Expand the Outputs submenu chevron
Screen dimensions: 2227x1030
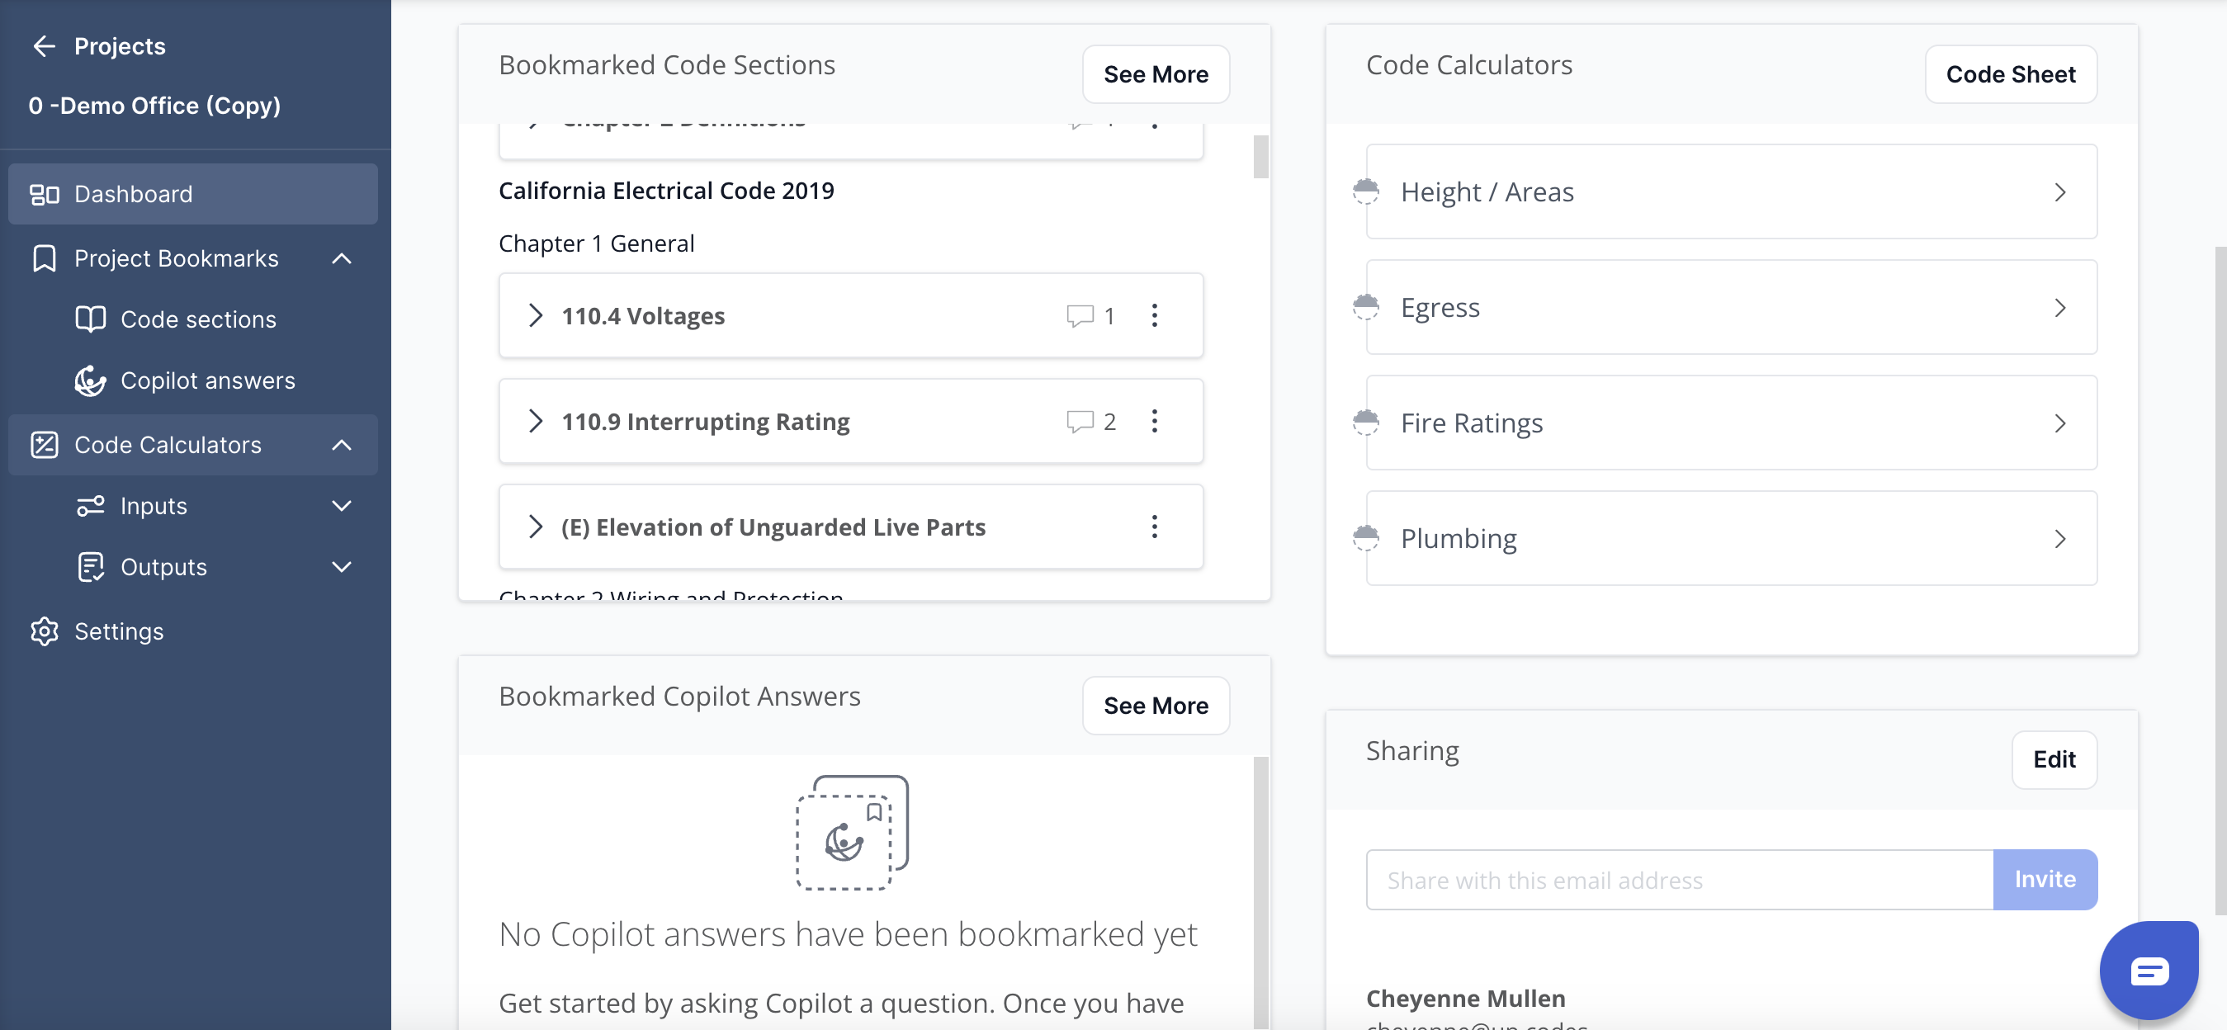pos(342,567)
